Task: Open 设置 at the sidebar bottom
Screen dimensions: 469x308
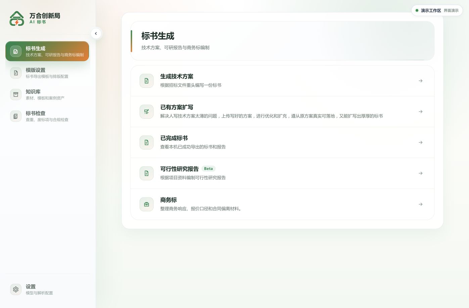Action: (47, 289)
